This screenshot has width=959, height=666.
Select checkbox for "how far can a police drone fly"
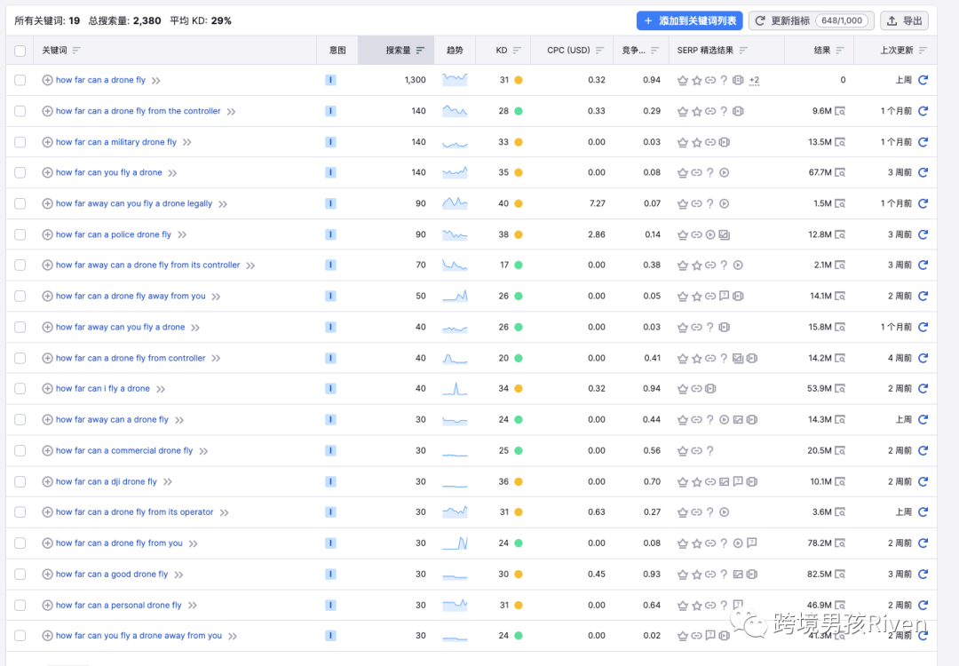tap(20, 234)
